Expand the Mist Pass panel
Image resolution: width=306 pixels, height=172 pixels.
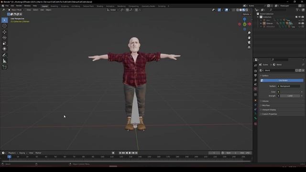pyautogui.click(x=266, y=106)
